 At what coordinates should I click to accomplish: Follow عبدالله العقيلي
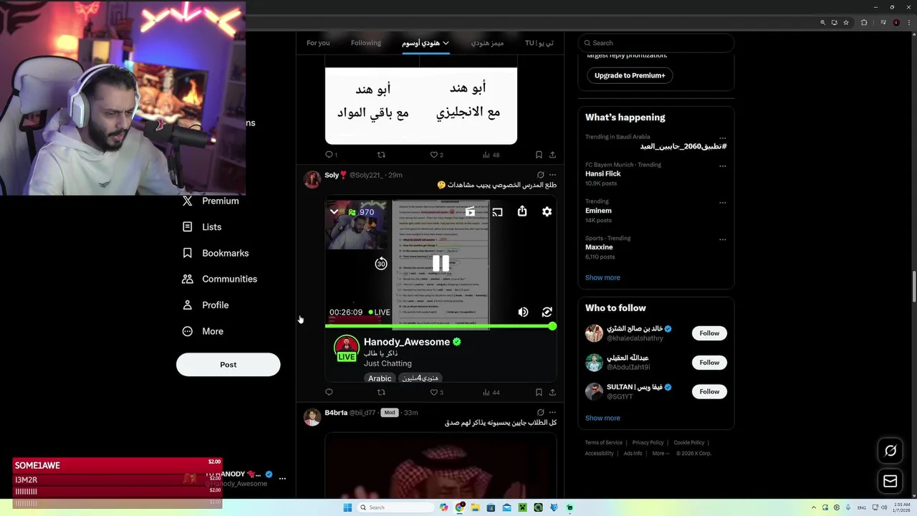tap(709, 363)
